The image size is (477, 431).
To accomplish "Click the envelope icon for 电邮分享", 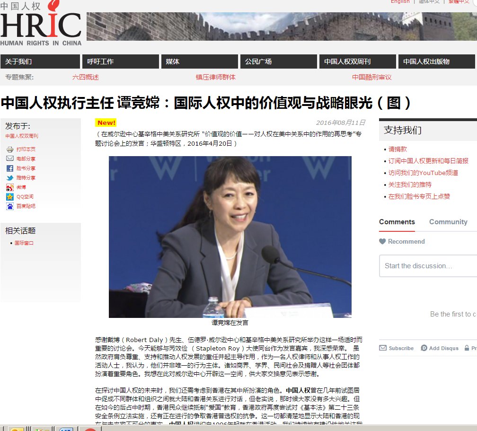I will 10,158.
